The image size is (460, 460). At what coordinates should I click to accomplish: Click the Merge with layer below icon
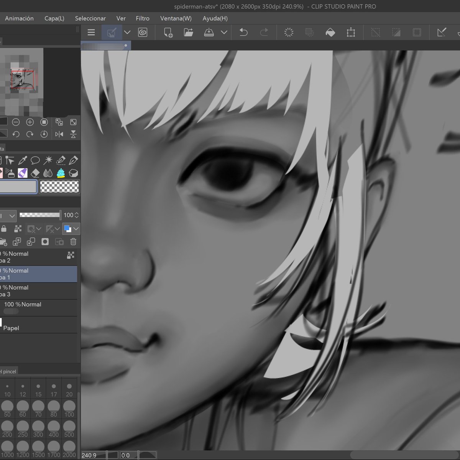pos(31,242)
